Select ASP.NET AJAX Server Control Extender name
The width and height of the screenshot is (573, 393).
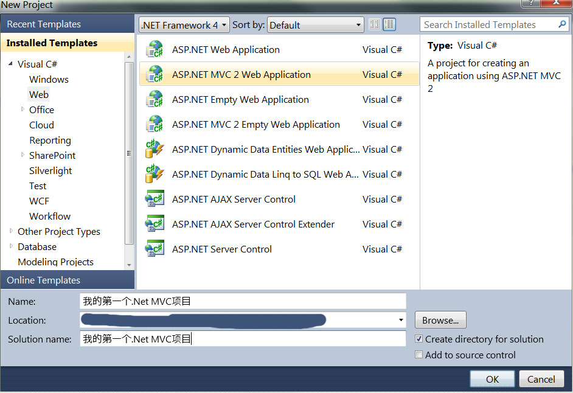click(253, 224)
